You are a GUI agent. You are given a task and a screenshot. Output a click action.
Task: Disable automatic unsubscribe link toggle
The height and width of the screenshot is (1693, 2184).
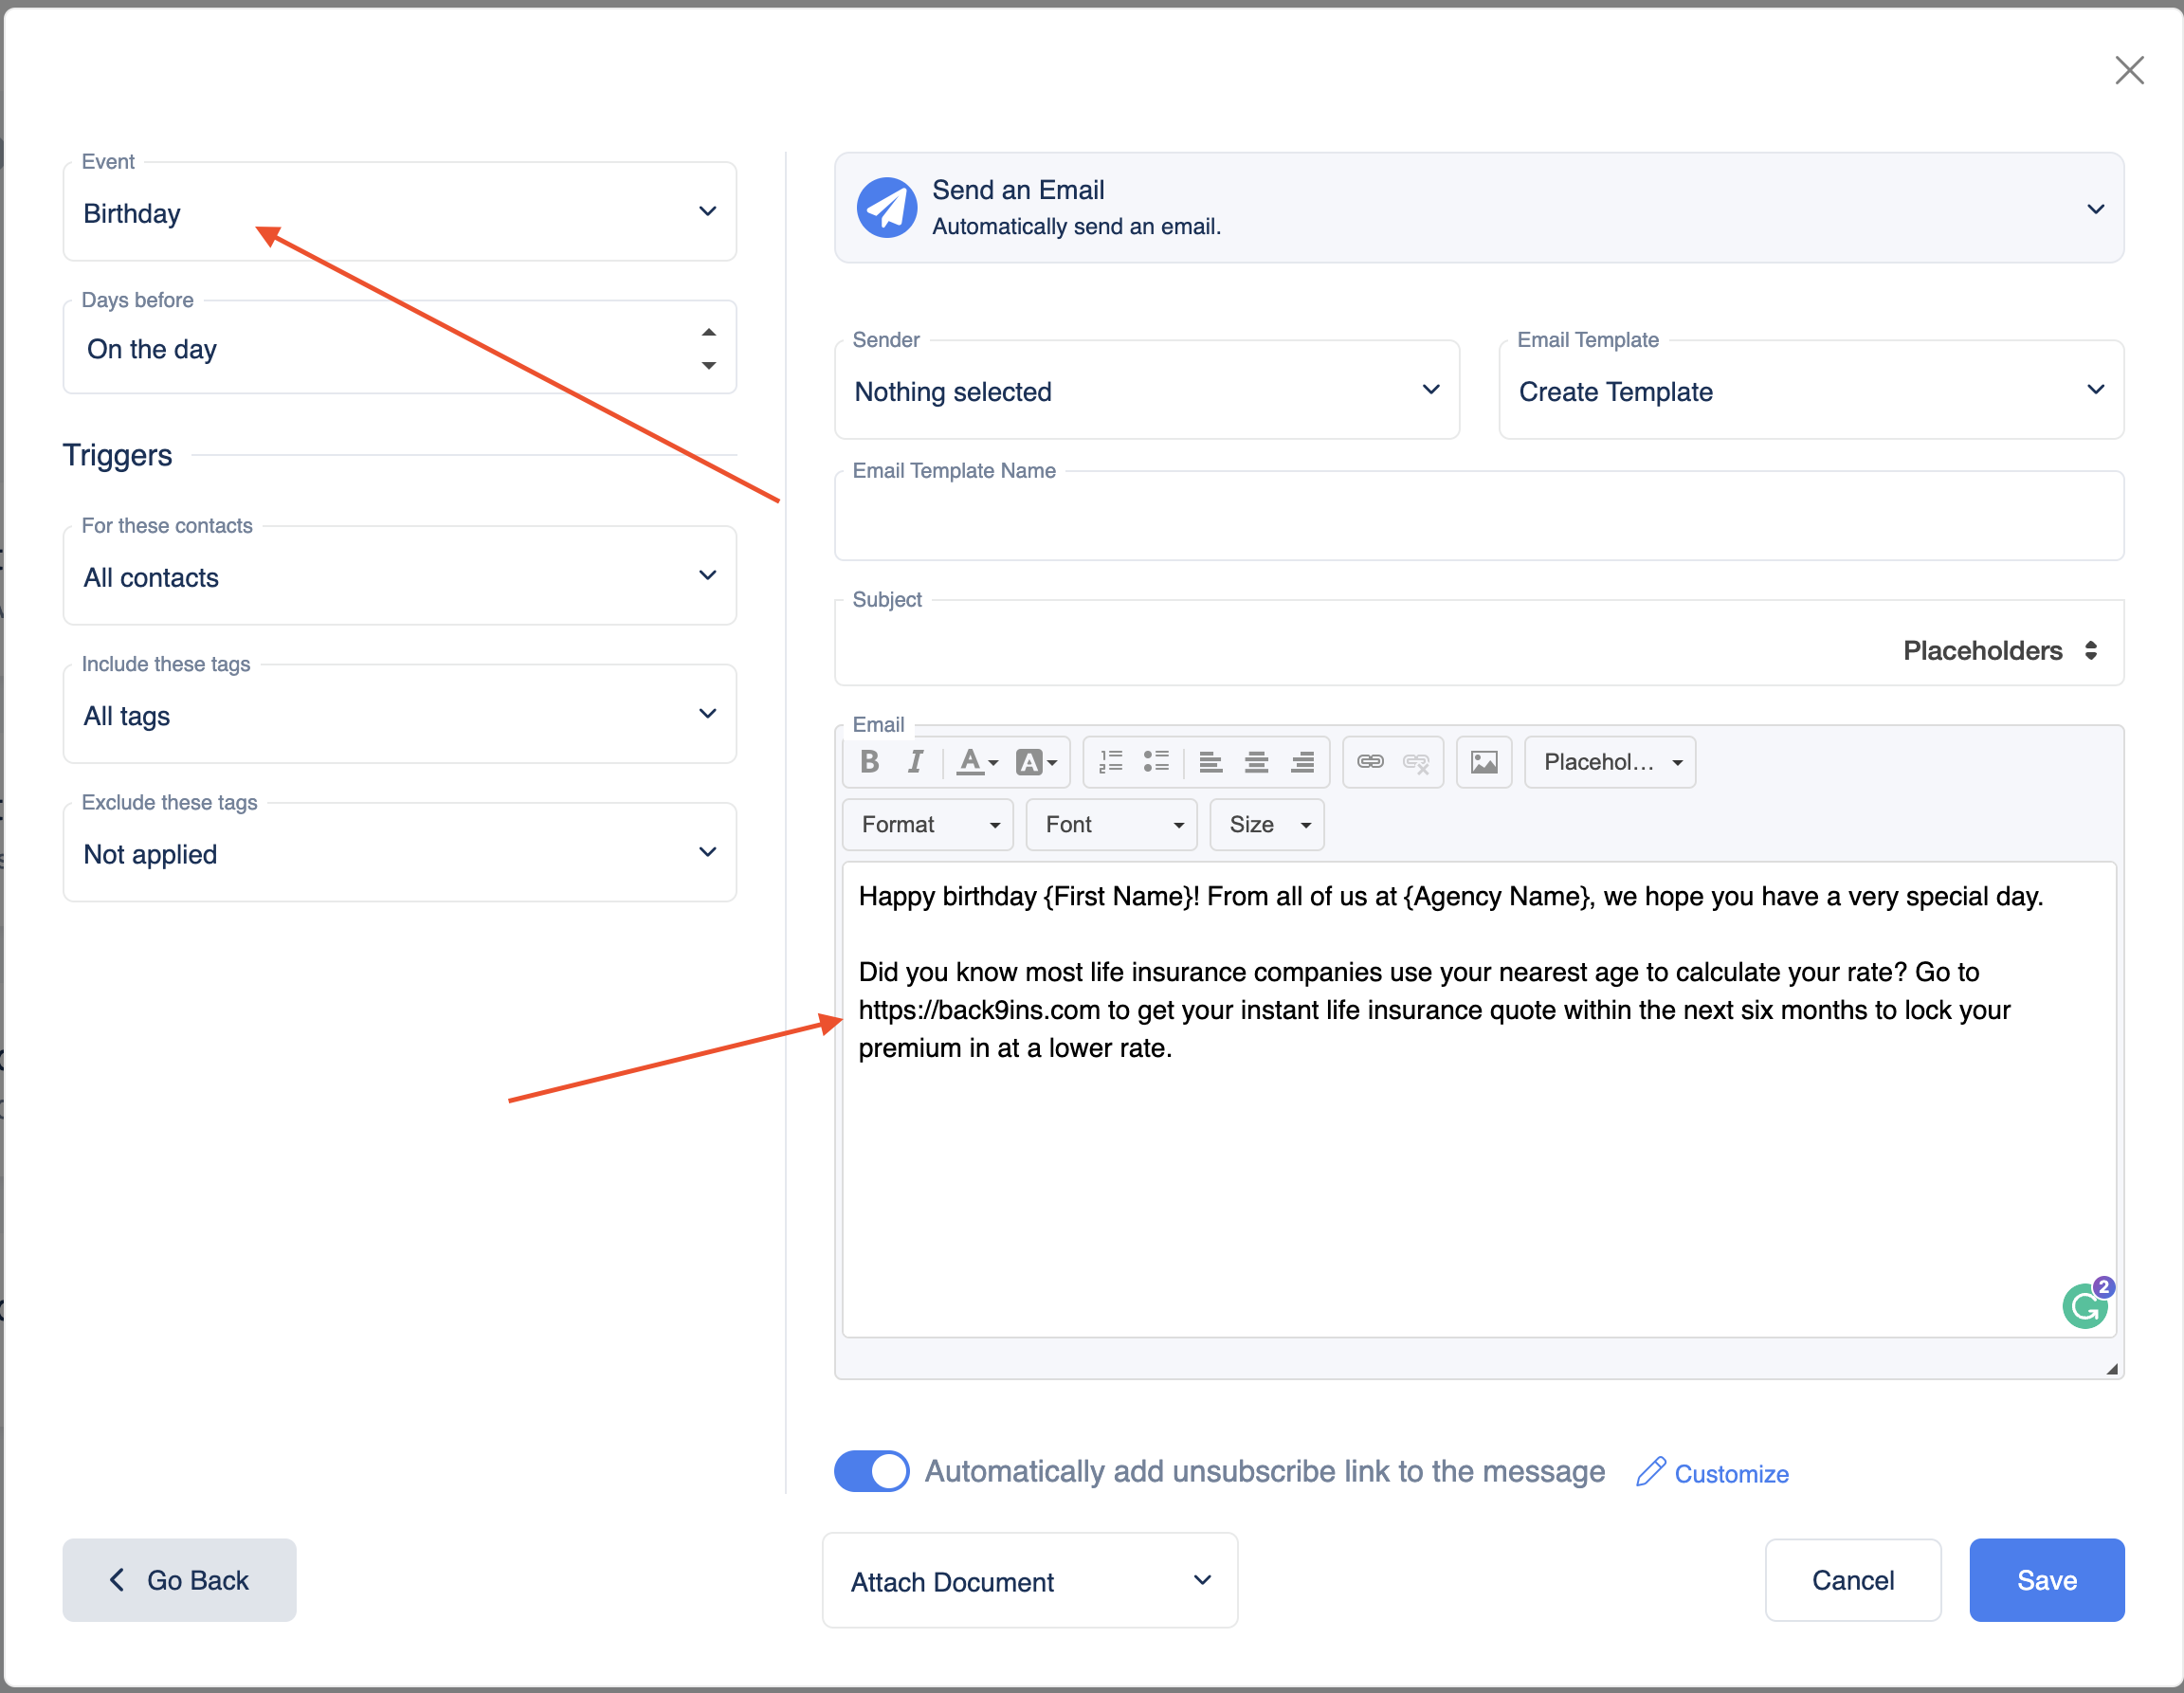871,1471
